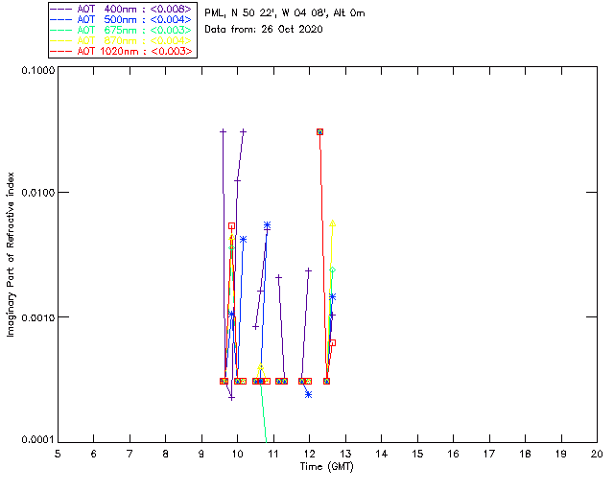
Task: Select the 'AOT 870nm : <0.004>' legend entry
Action: pos(121,40)
